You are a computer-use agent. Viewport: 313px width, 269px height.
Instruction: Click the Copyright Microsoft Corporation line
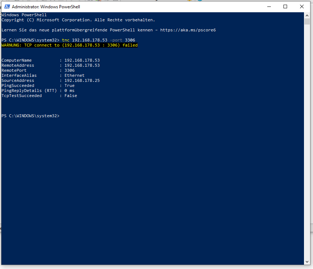pyautogui.click(x=78, y=20)
